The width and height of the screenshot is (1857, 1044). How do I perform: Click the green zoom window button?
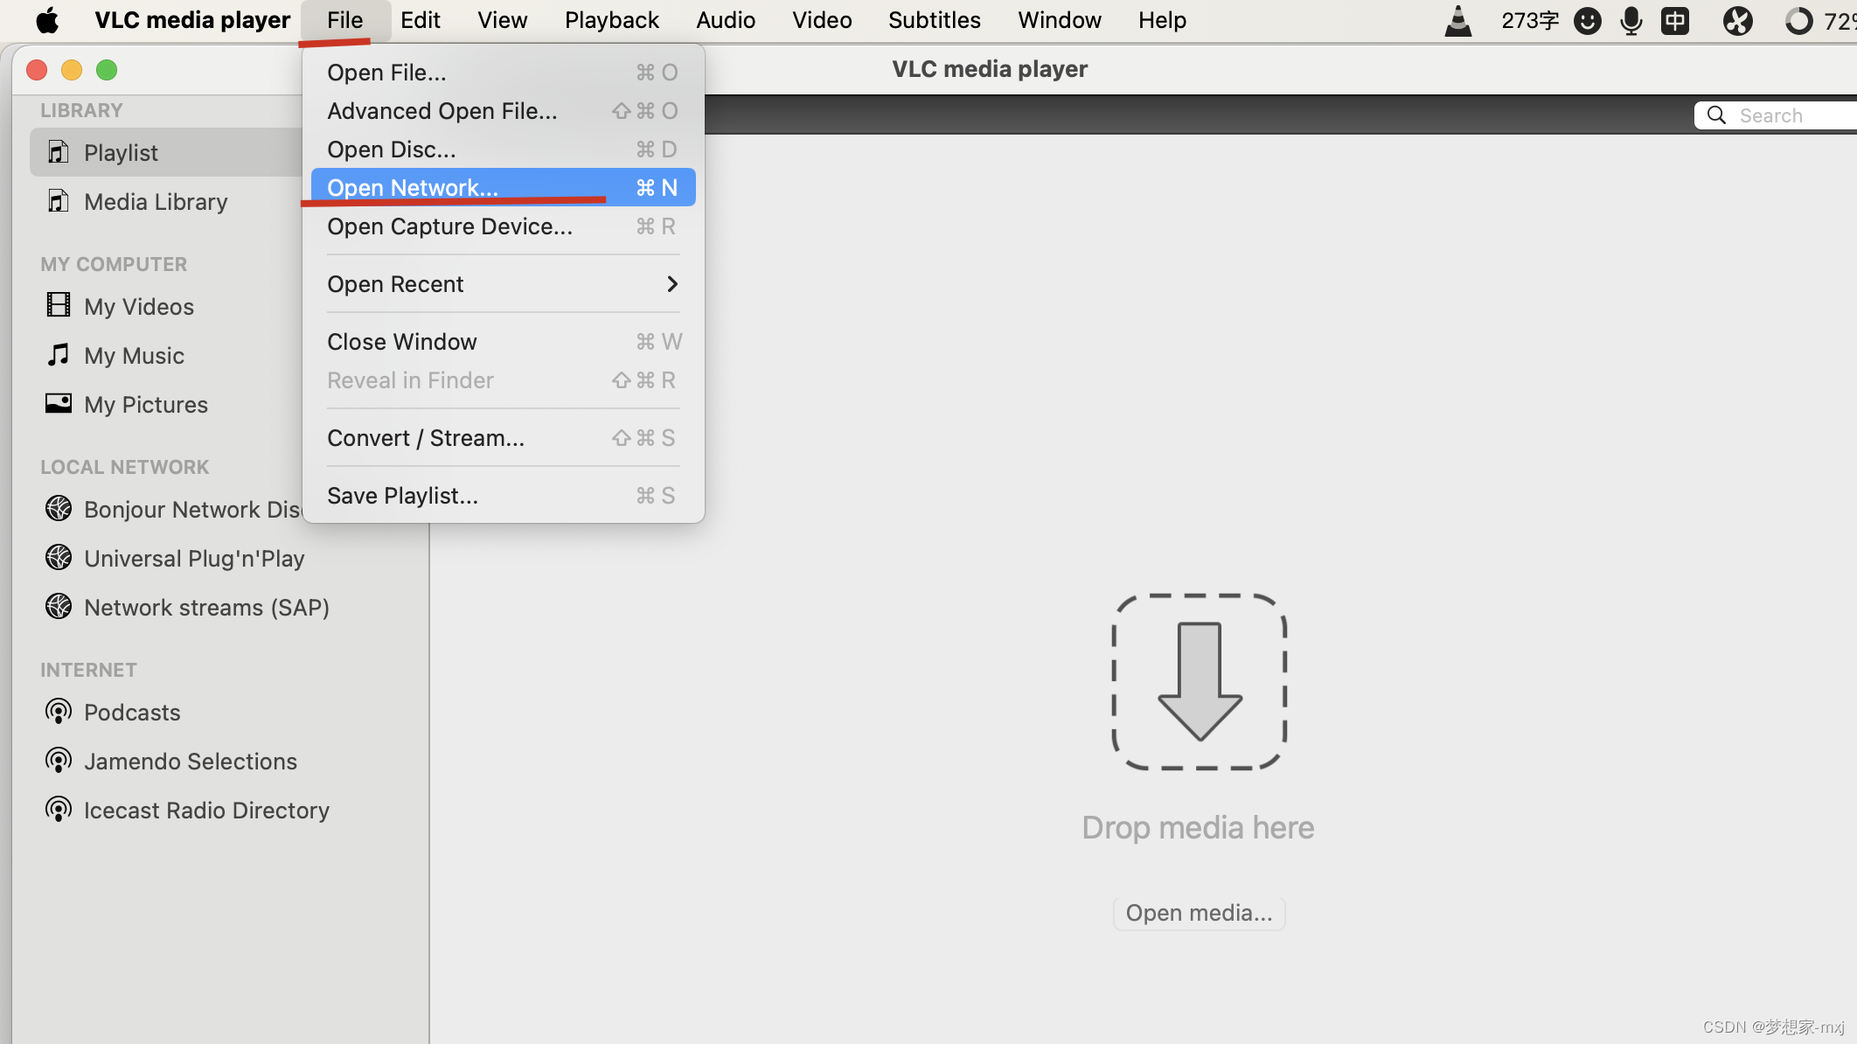coord(107,70)
